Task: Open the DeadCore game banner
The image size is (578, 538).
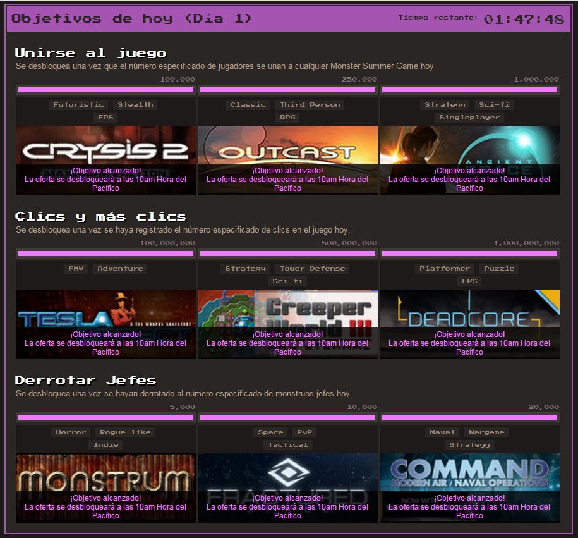Action: 469,324
